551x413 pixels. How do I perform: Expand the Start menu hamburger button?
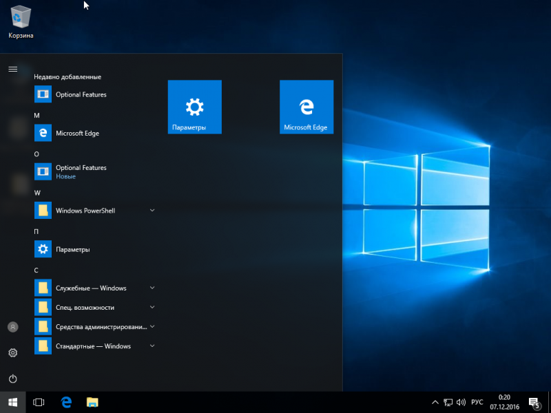pyautogui.click(x=13, y=70)
